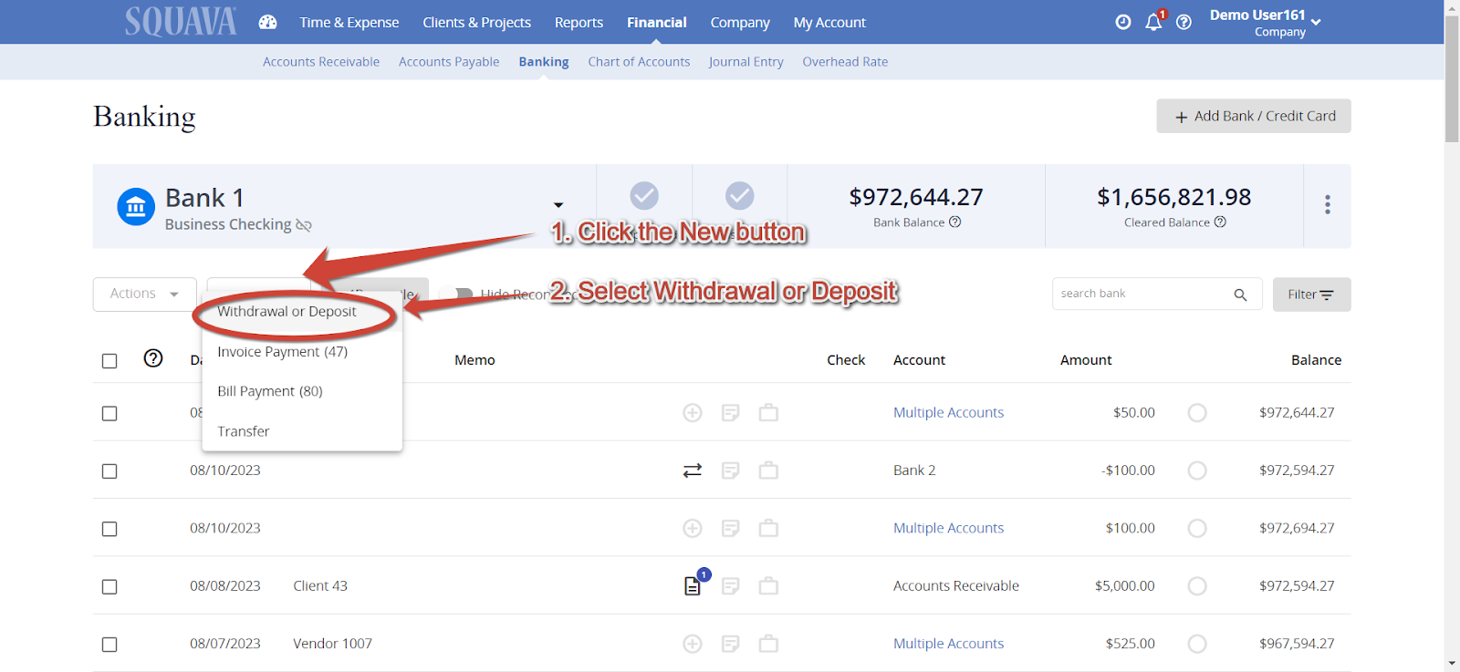This screenshot has width=1460, height=672.
Task: Open the memo note icon in Bank 2 row
Action: 731,470
